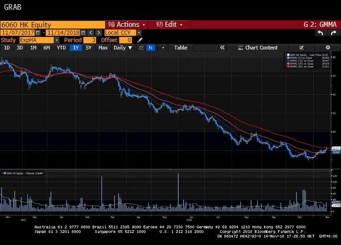Viewport: 341px width, 245px height.
Task: Click the ExpMA study field
Action: click(x=37, y=40)
